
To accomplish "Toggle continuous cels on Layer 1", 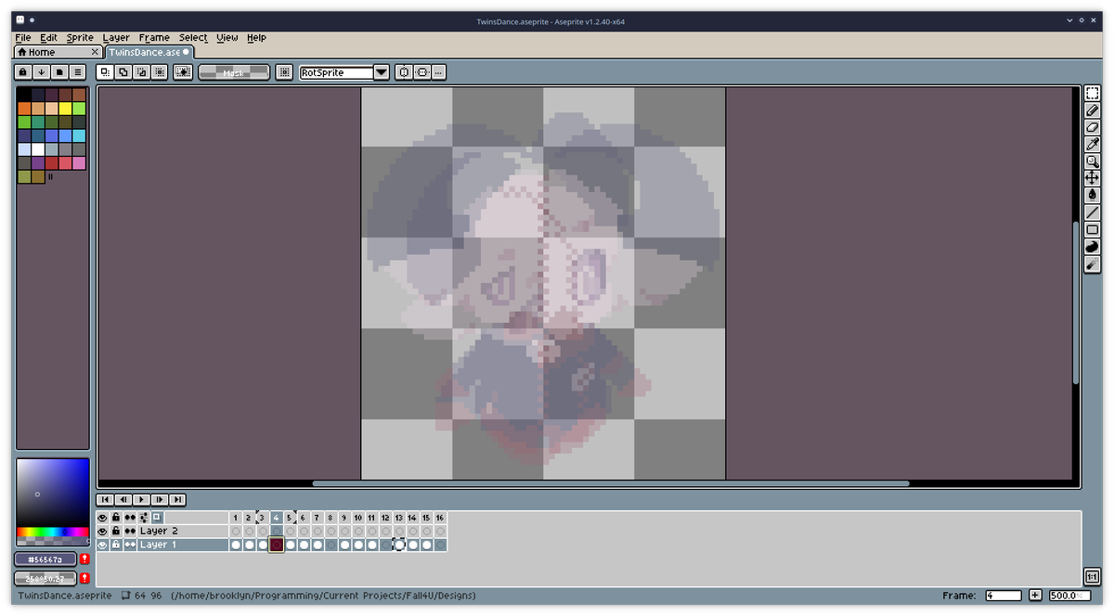I will [130, 545].
